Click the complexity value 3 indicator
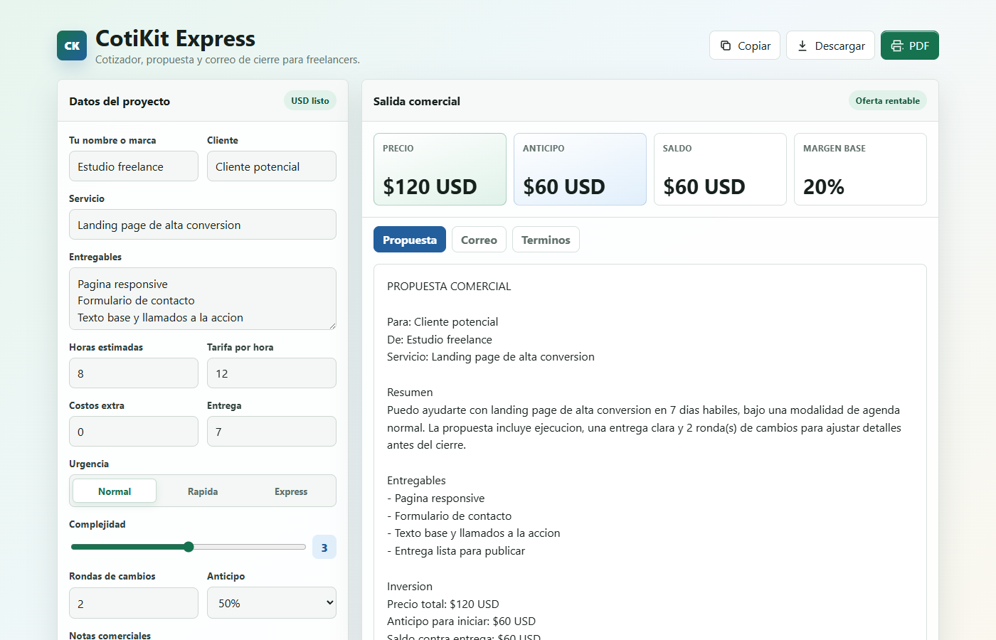The image size is (996, 640). (324, 548)
